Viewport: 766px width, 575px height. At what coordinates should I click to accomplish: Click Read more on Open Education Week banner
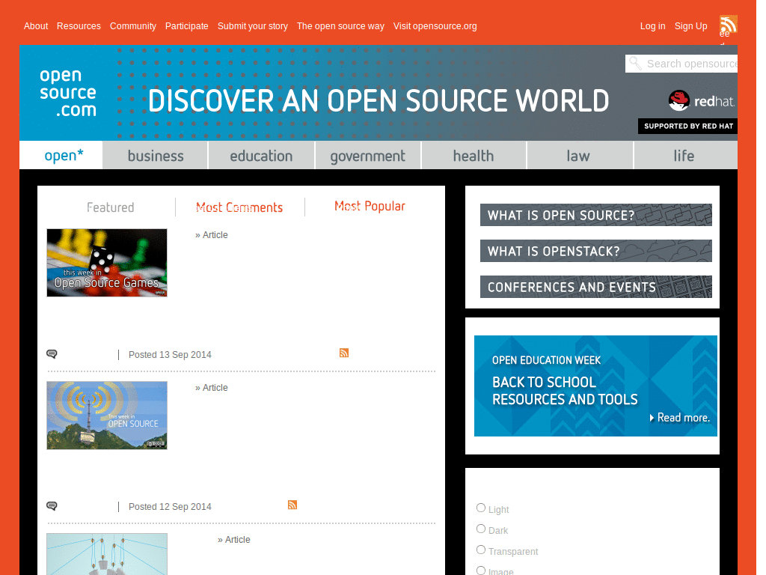click(x=679, y=418)
